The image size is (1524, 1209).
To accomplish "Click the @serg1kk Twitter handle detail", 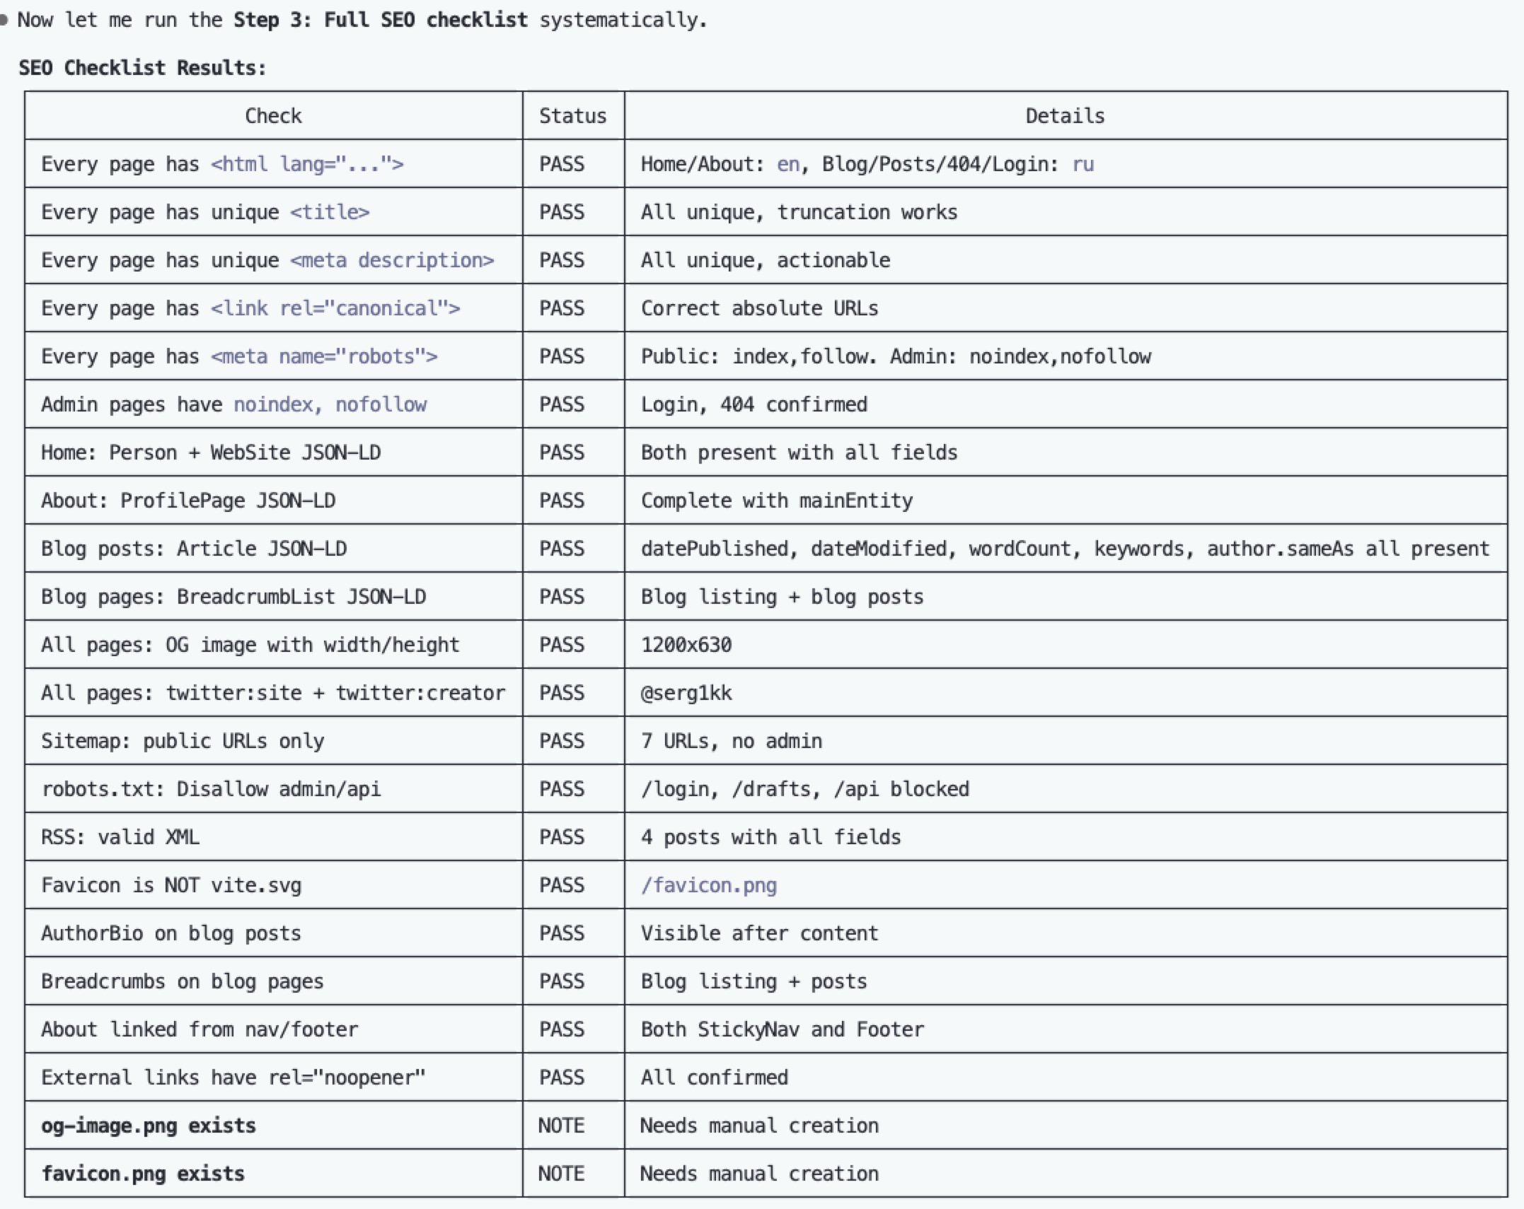I will pos(686,693).
